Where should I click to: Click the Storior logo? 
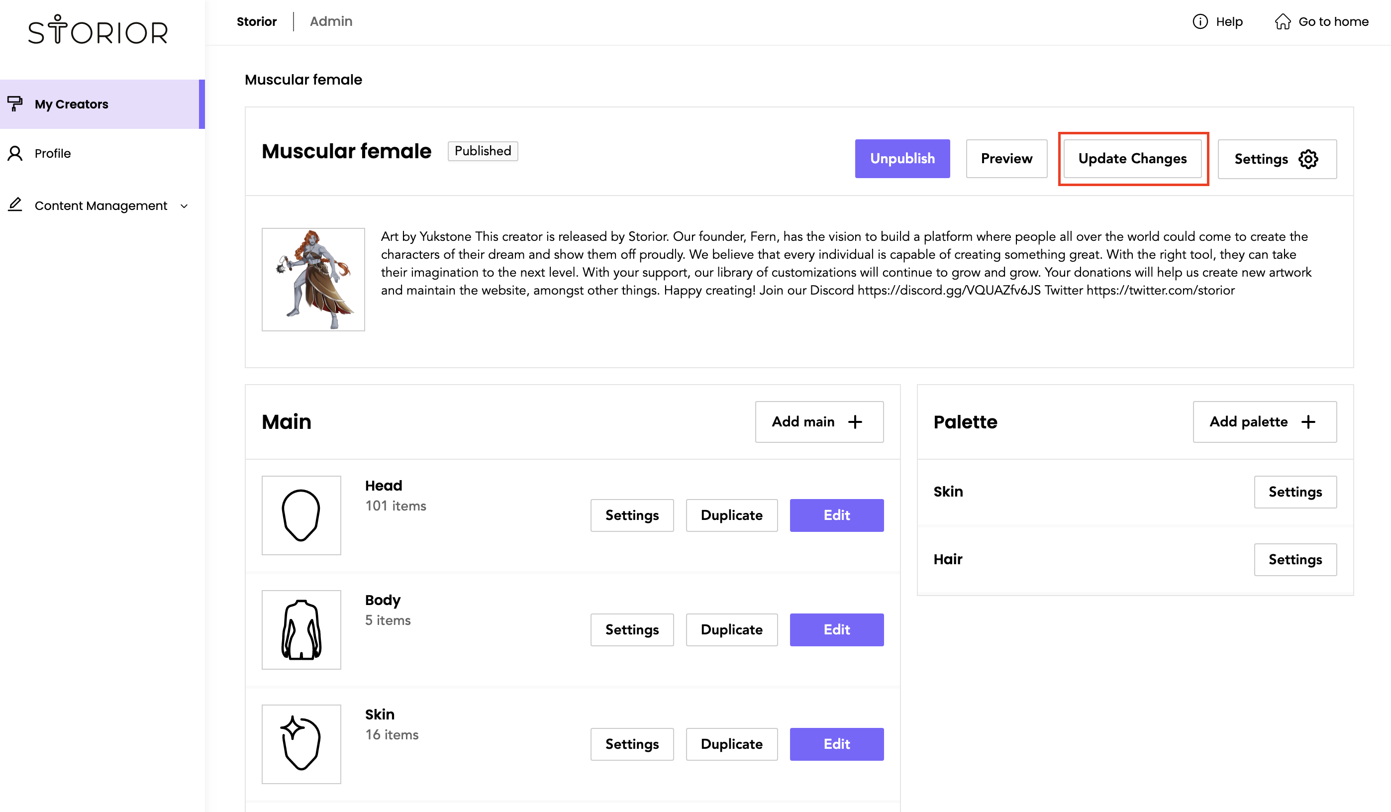pos(98,30)
